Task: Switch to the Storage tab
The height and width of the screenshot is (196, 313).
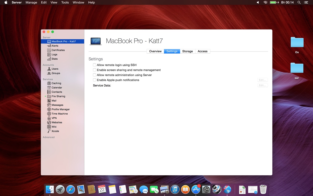Action: tap(188, 51)
